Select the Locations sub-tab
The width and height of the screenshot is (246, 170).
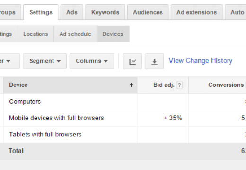coord(36,34)
